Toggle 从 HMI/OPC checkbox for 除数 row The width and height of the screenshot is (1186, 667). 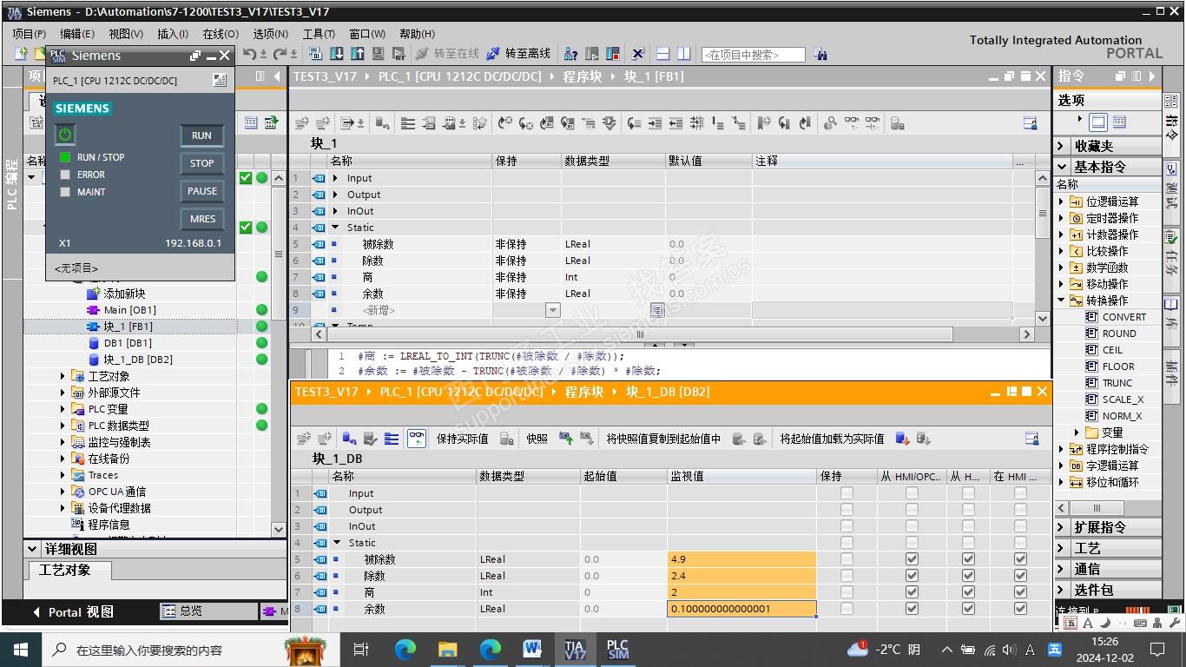point(912,576)
